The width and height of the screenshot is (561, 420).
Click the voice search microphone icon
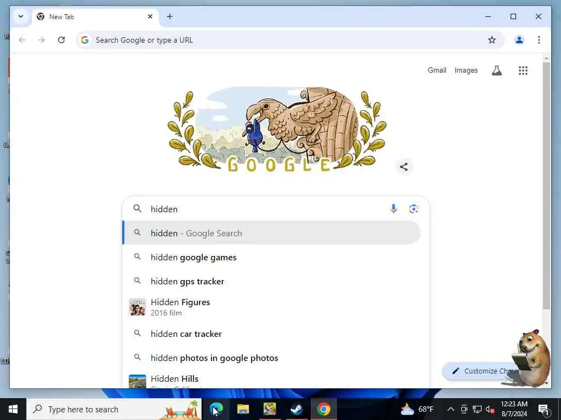393,208
